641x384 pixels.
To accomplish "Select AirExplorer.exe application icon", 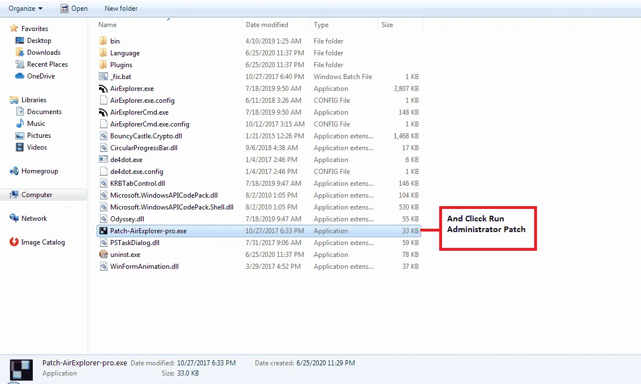I will pyautogui.click(x=103, y=88).
